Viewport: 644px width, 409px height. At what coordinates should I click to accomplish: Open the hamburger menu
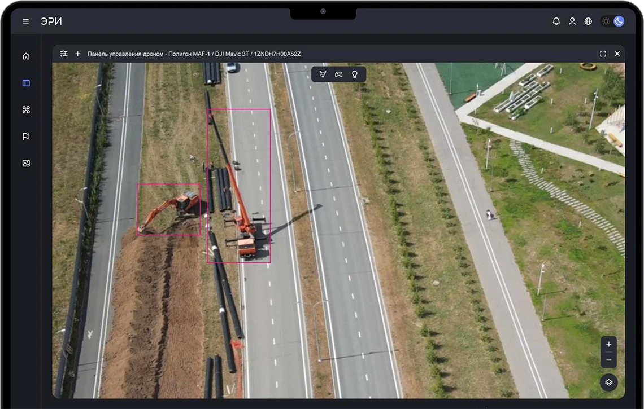(25, 21)
